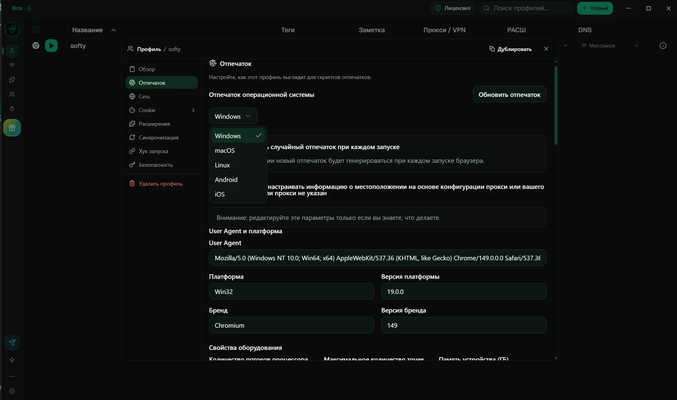Screen dimensions: 677x400
Task: Click the РАСШ column header
Action: point(516,30)
